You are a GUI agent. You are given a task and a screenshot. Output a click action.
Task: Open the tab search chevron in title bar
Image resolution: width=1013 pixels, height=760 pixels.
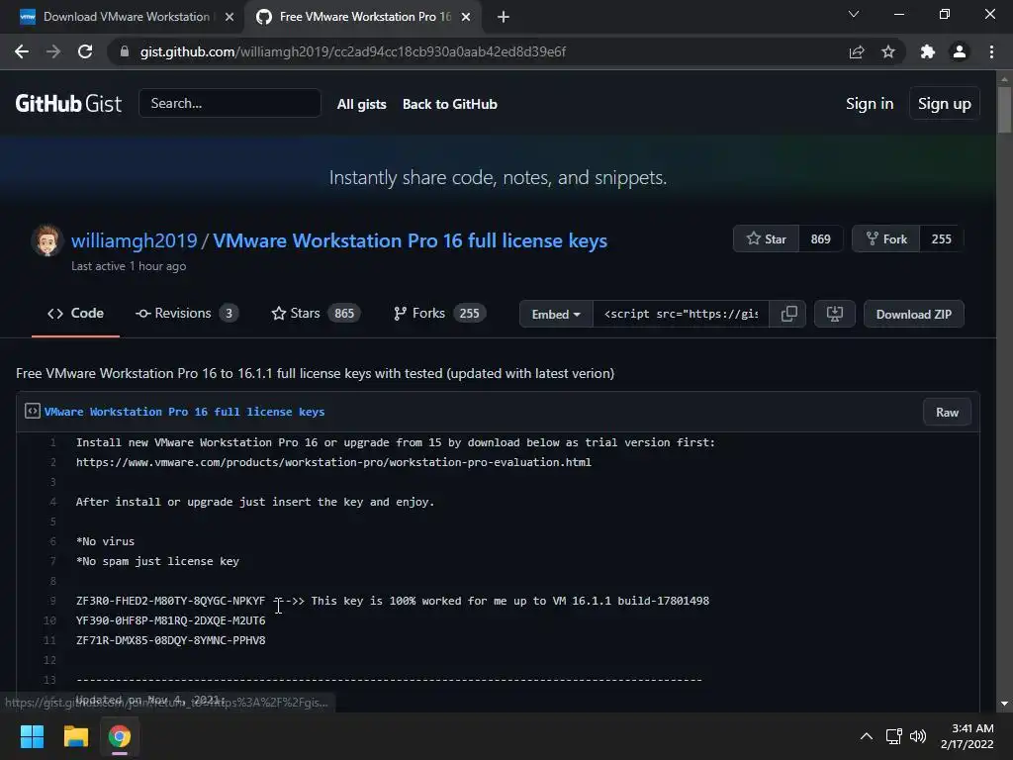(x=854, y=14)
